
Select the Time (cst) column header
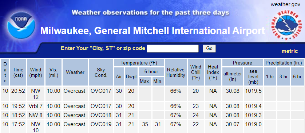click(18, 72)
